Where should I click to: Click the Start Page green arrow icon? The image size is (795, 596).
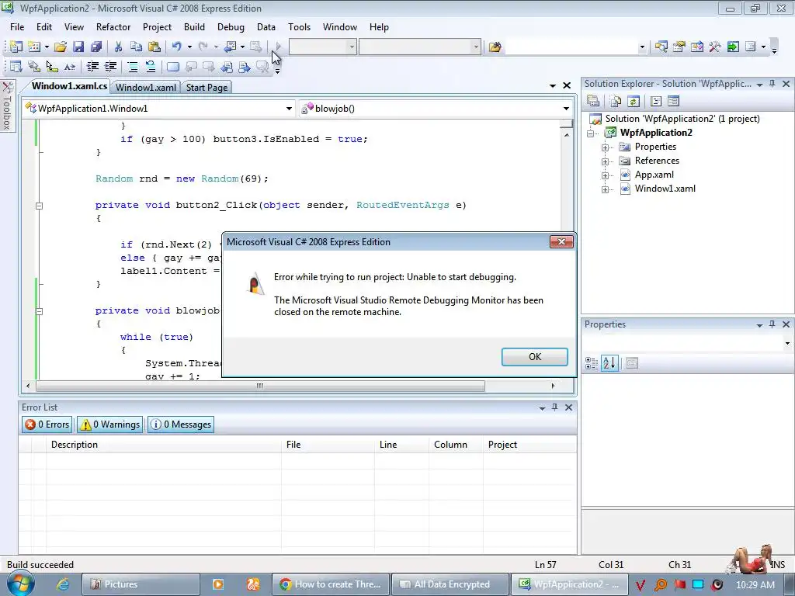coord(733,47)
